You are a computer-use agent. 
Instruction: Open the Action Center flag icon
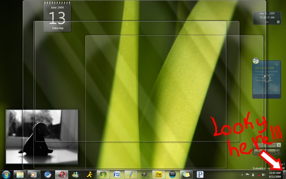coord(248,175)
